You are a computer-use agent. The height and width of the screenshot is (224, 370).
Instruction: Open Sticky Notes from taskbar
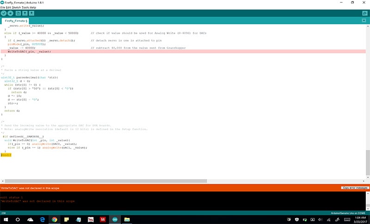(67, 219)
